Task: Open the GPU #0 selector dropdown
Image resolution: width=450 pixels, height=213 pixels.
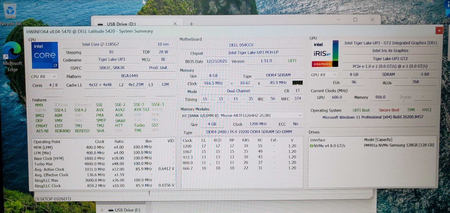Action: (323, 75)
